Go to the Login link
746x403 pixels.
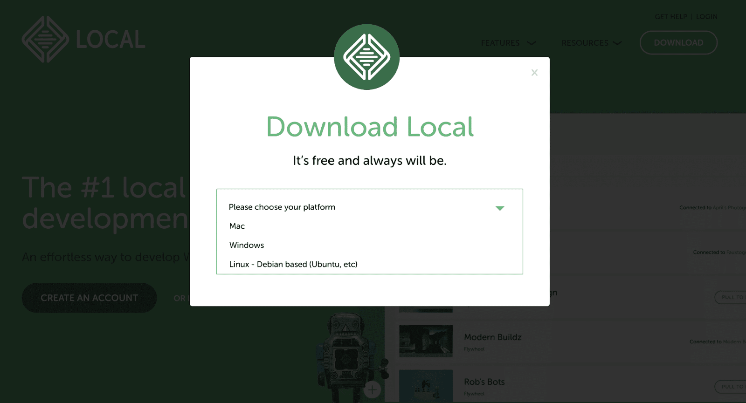707,16
